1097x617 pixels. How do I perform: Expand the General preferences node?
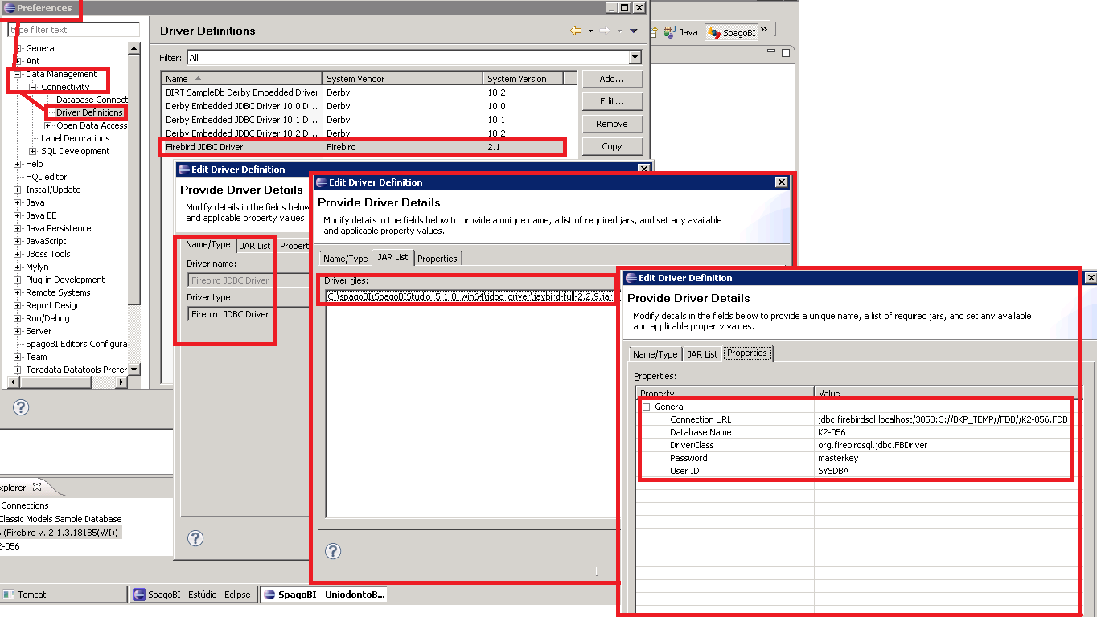tap(18, 48)
